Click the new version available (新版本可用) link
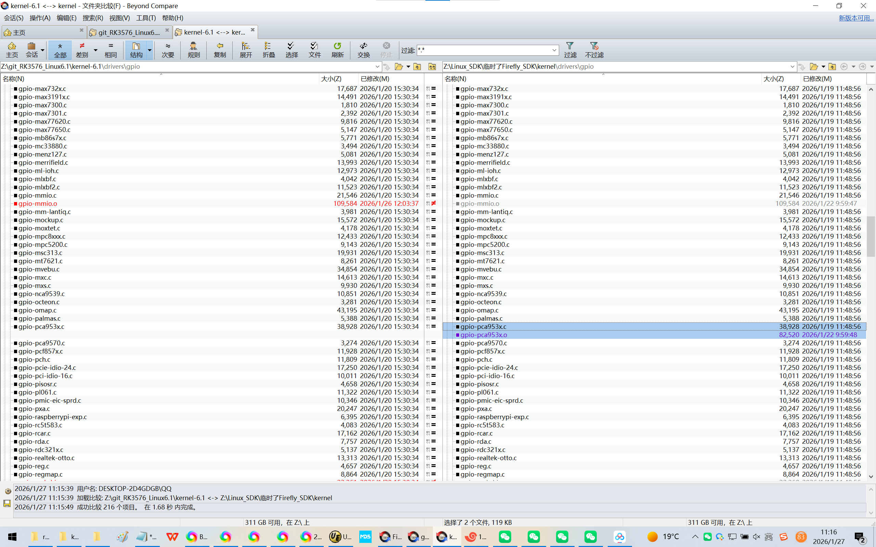Viewport: 876px width, 547px height. [856, 18]
